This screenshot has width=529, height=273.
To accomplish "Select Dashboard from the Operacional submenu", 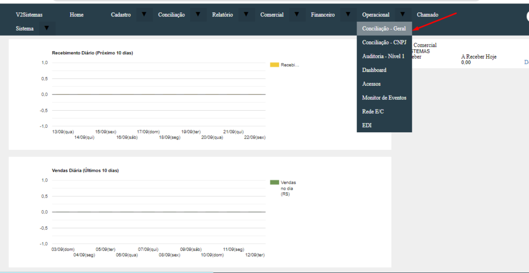I will [374, 70].
